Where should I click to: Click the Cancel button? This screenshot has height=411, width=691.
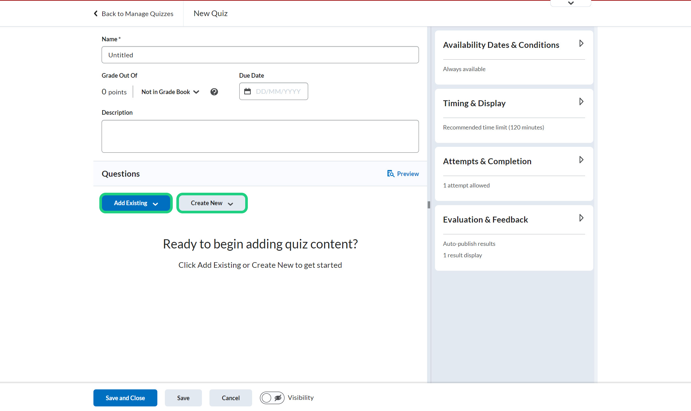click(x=230, y=398)
